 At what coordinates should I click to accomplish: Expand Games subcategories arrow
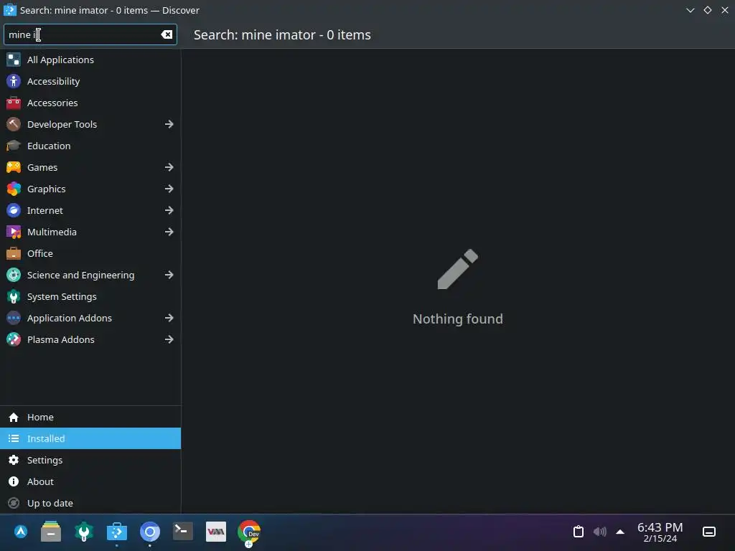[169, 167]
